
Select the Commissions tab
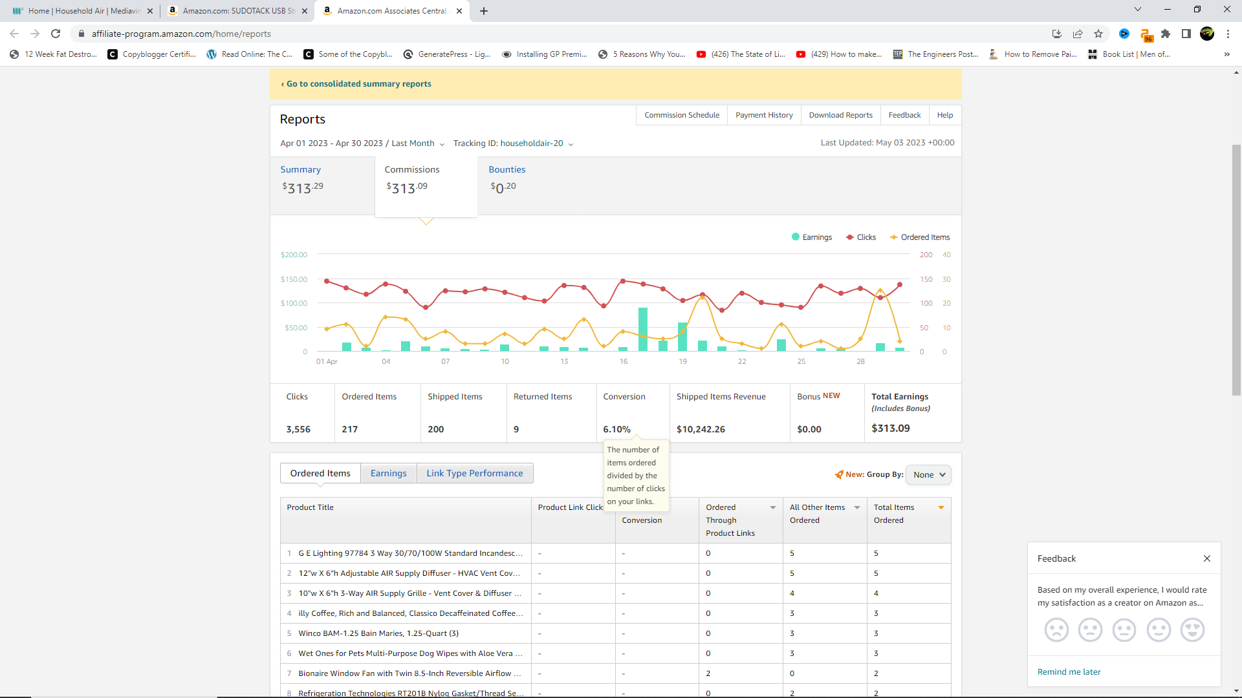pos(426,187)
